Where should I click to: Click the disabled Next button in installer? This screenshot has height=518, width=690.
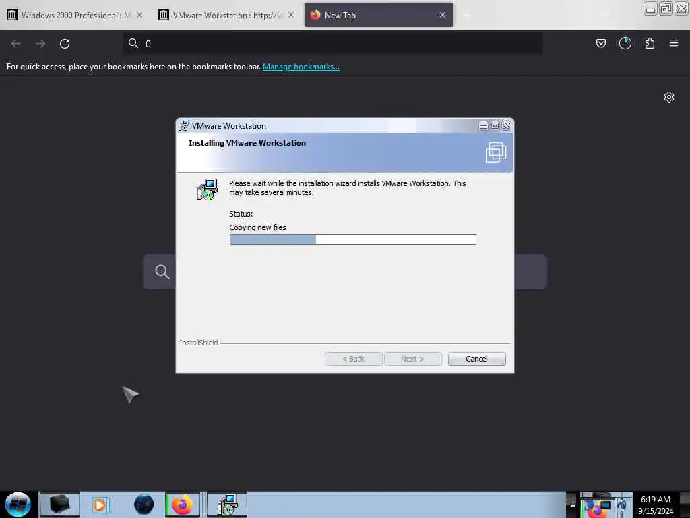click(x=413, y=359)
